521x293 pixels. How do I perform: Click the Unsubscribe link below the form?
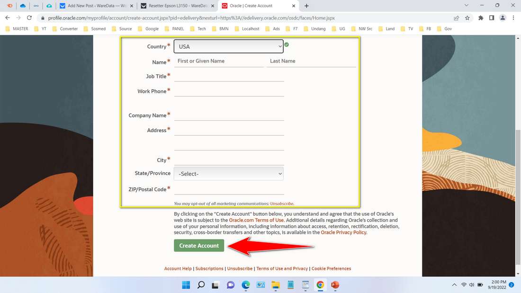240,268
